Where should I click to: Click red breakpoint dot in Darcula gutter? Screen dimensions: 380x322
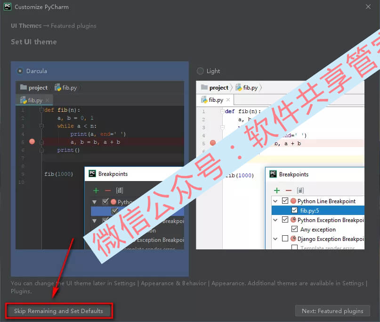click(32, 141)
